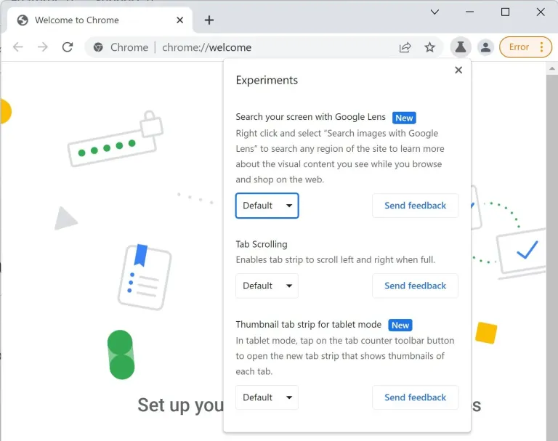Click the New badge beside Thumbnail tab strip
Viewport: 558px width, 441px height.
point(400,325)
